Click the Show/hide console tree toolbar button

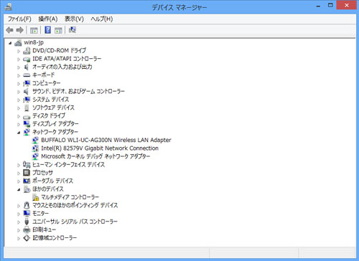click(34, 30)
